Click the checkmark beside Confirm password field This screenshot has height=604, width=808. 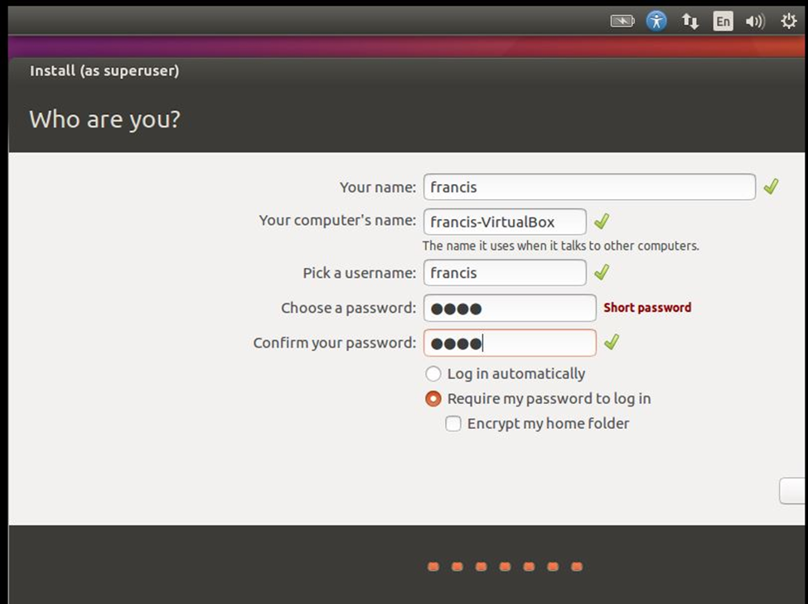coord(611,342)
